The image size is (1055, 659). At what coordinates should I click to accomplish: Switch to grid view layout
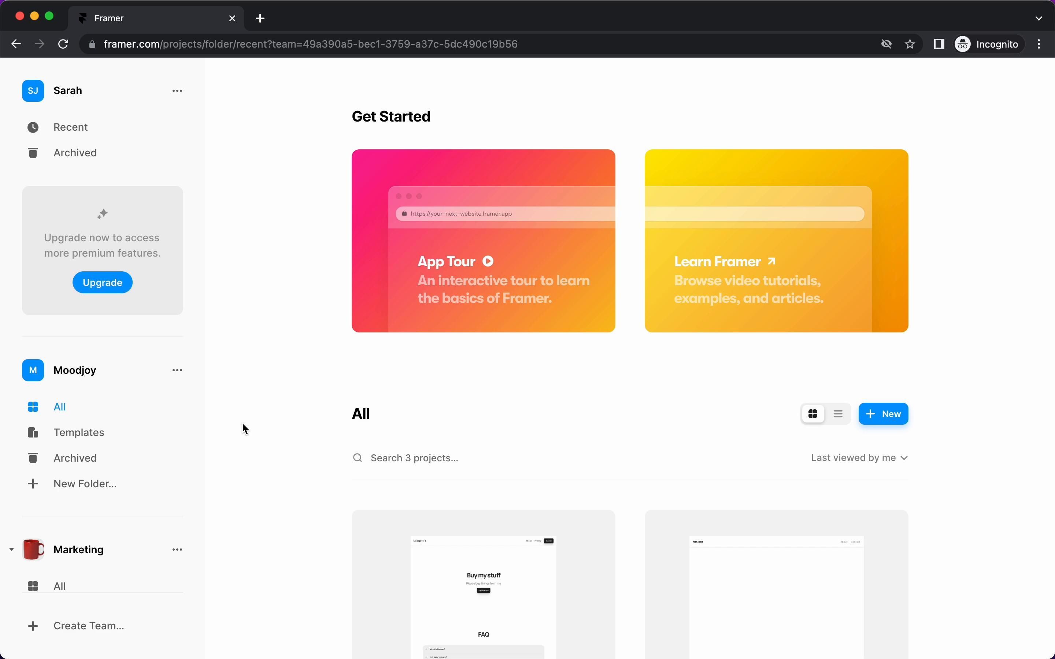pos(812,414)
